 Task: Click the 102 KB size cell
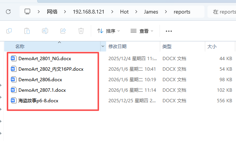[224, 90]
